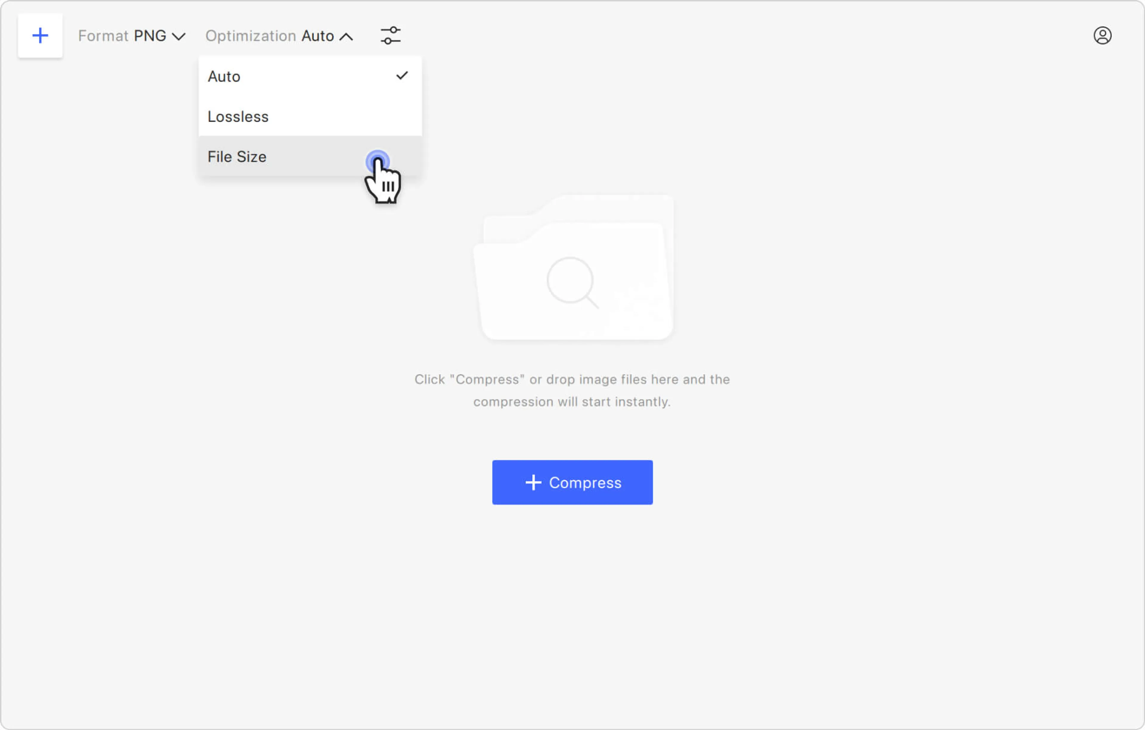Viewport: 1145px width, 730px height.
Task: Click the Optimization label in toolbar
Action: tap(250, 36)
